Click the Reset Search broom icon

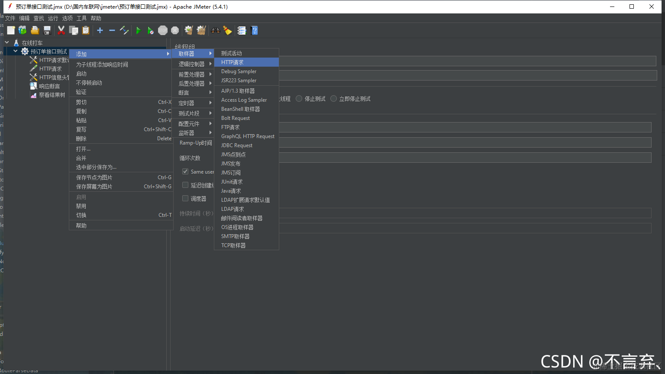tap(227, 30)
